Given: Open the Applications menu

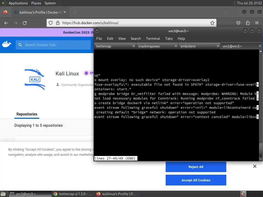Looking at the screenshot, I should coord(18,3).
